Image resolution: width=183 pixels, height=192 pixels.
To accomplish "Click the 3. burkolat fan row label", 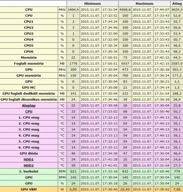I will click(x=29, y=171).
